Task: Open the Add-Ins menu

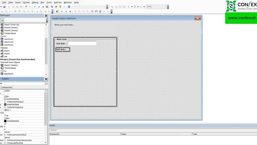Action: [58, 2]
